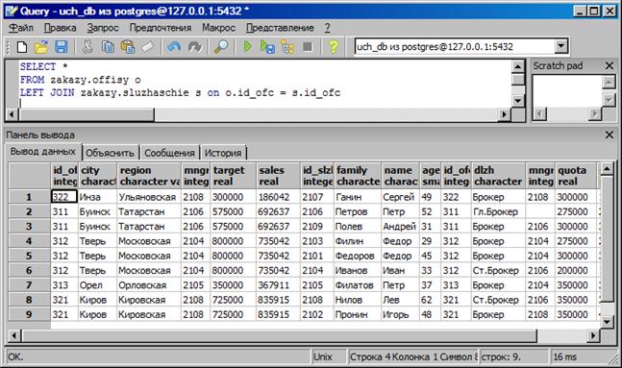Open a query file from disk
The width and height of the screenshot is (622, 368).
tap(41, 47)
